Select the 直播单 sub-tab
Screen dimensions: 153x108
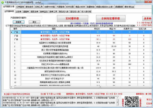(26, 12)
